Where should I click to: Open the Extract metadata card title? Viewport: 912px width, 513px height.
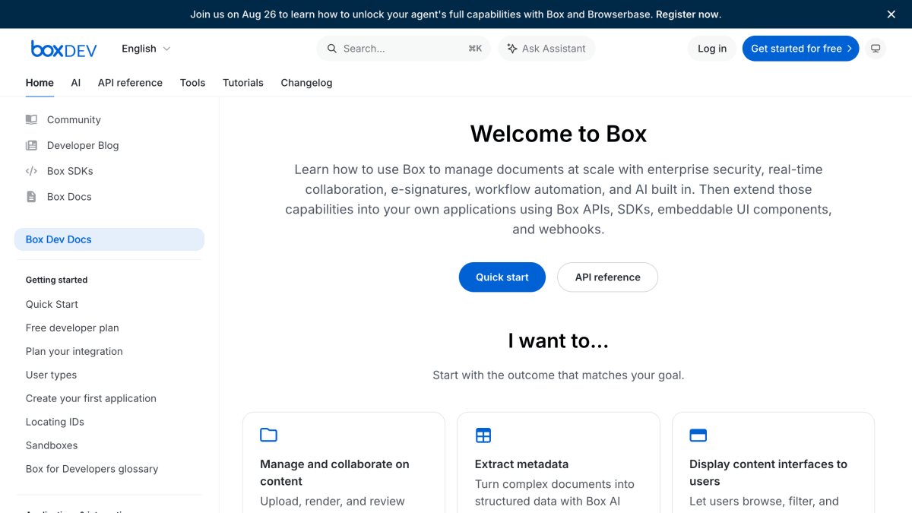521,464
